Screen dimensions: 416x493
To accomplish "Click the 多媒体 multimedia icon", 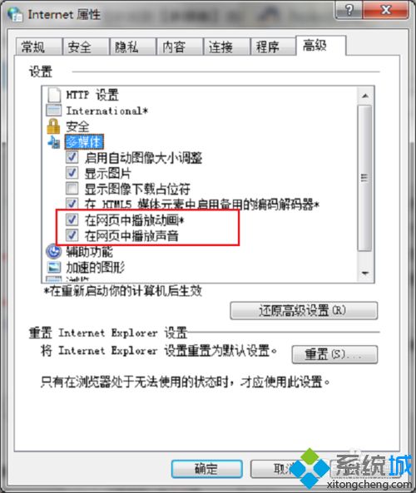I will (54, 142).
